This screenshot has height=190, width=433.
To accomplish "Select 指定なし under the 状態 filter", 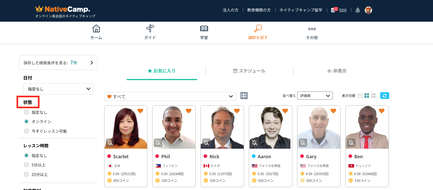I will (x=26, y=112).
